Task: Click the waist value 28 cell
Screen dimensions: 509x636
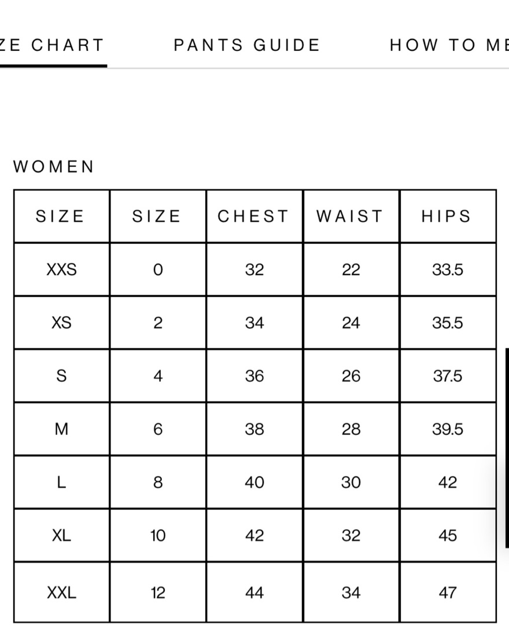Action: pos(351,429)
